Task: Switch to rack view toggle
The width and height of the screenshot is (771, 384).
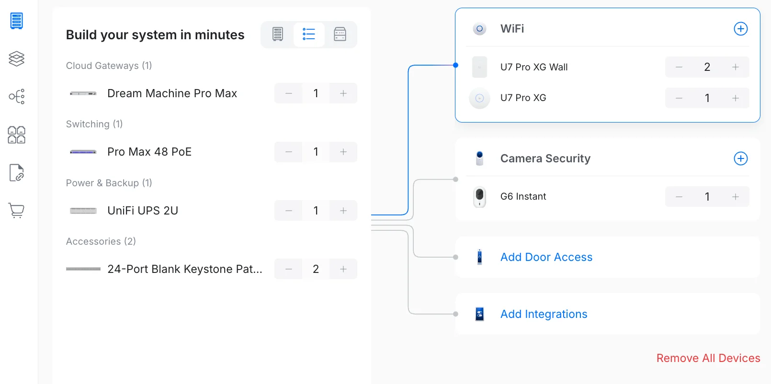Action: (278, 34)
